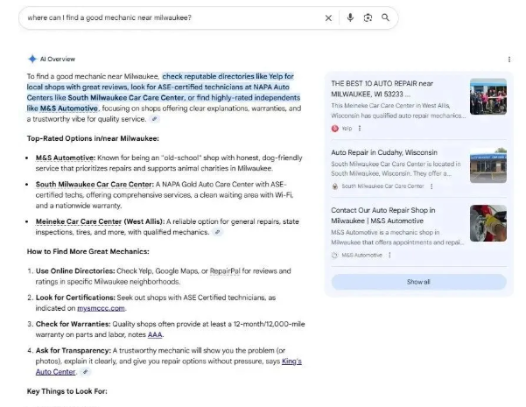526x407 pixels.
Task: Click the magnifying glass search icon
Action: click(385, 18)
